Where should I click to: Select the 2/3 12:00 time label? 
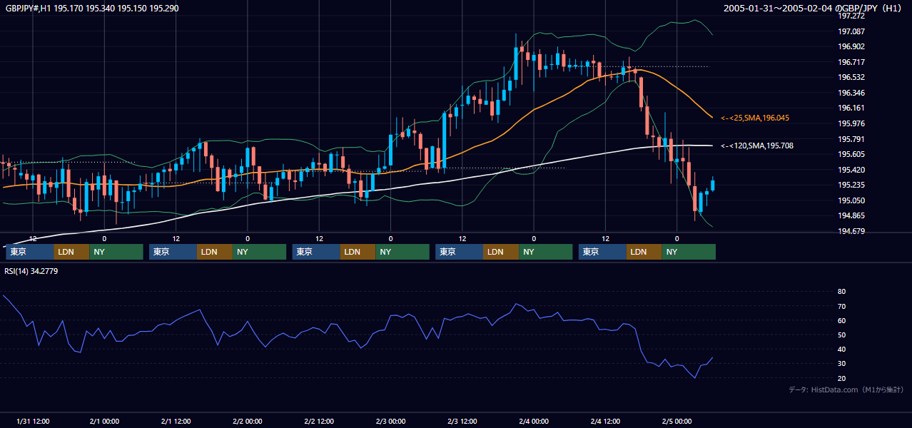pos(462,421)
